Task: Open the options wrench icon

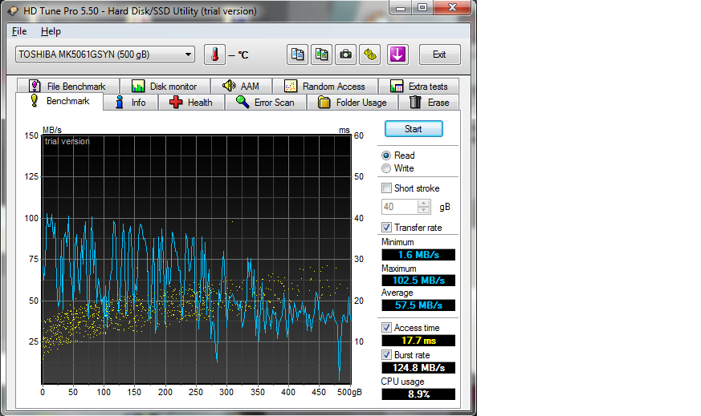Action: pos(370,55)
